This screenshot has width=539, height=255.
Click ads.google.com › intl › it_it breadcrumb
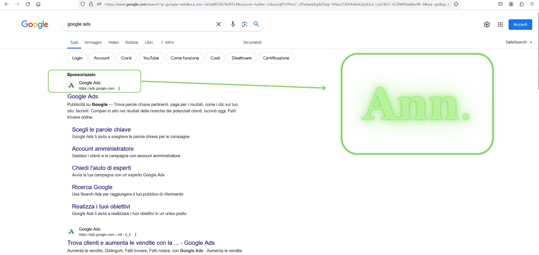tap(105, 235)
